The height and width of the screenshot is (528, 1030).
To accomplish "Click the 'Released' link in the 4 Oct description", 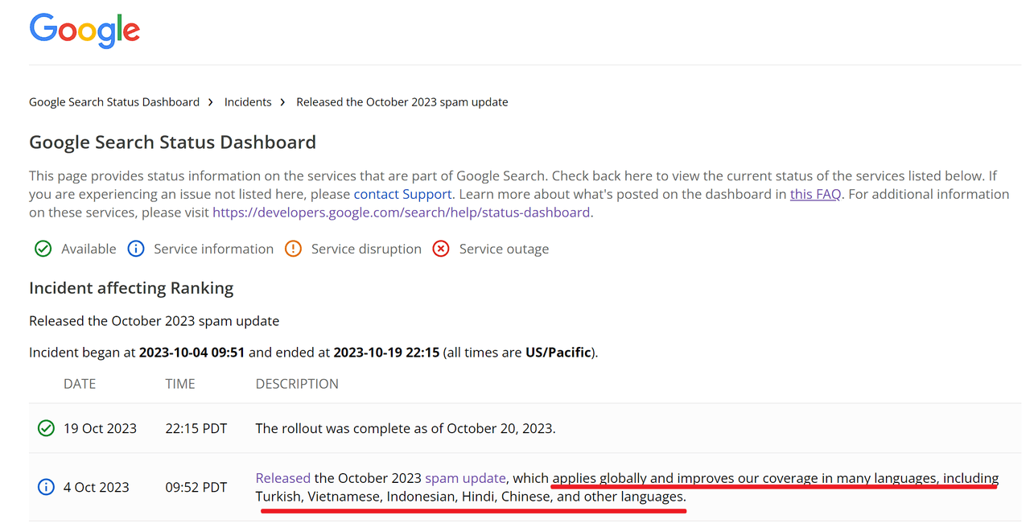I will tap(283, 478).
